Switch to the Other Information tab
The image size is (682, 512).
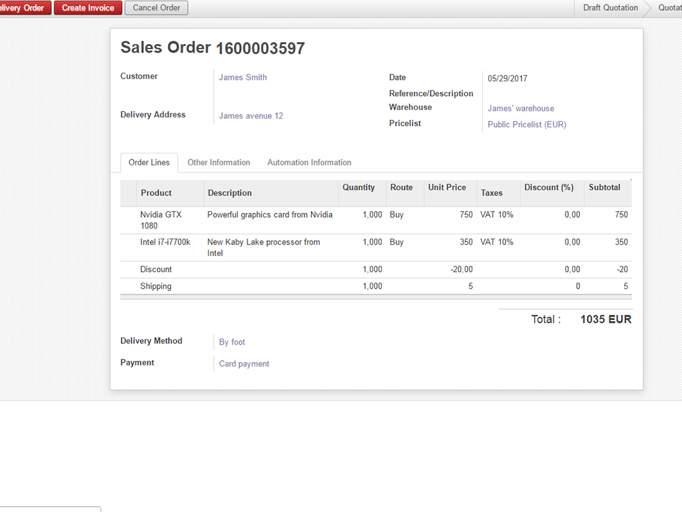[x=218, y=163]
